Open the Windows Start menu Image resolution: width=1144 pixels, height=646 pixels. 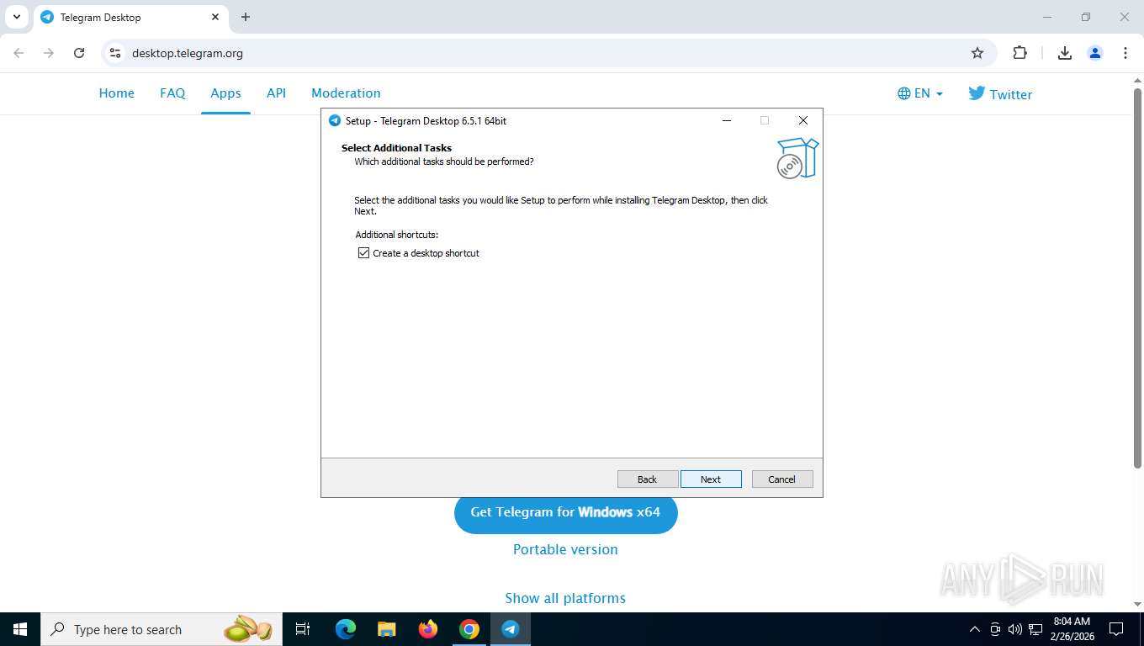20,629
